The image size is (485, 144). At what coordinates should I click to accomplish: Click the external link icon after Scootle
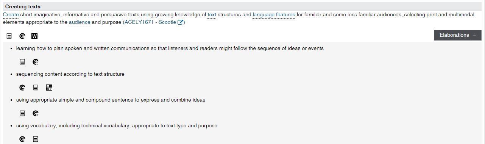[x=180, y=22]
